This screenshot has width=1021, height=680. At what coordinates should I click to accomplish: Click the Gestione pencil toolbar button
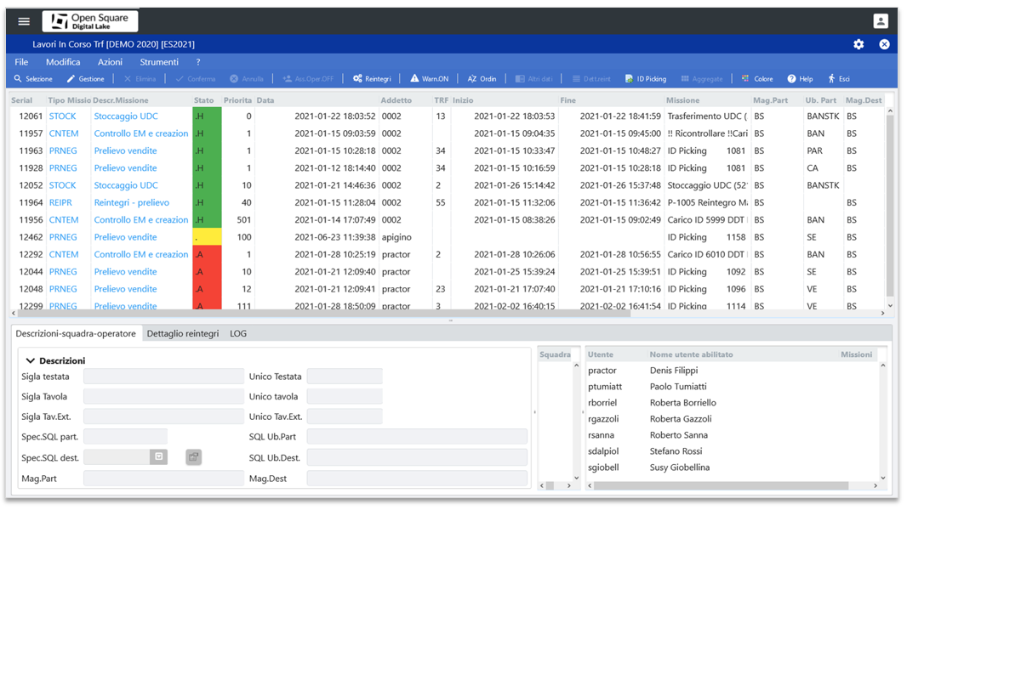85,79
